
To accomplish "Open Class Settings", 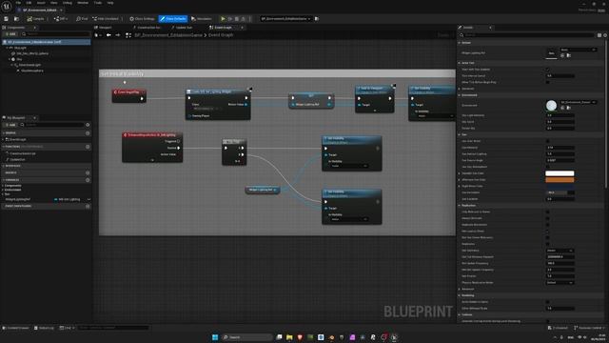I will 142,19.
